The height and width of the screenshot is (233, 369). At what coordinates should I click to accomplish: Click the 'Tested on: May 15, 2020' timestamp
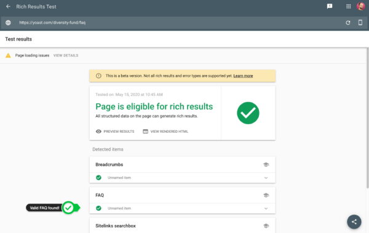pyautogui.click(x=129, y=95)
